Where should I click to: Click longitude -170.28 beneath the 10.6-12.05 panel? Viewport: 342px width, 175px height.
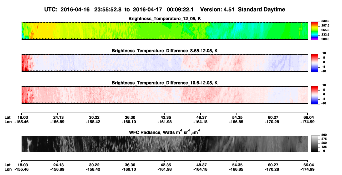[x=272, y=122]
